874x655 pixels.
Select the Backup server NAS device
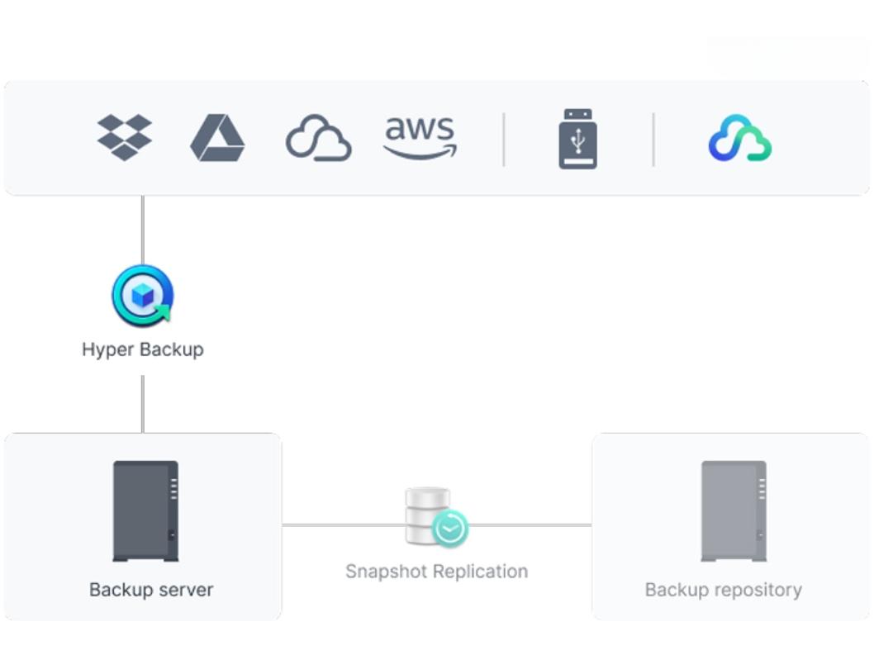(x=146, y=510)
